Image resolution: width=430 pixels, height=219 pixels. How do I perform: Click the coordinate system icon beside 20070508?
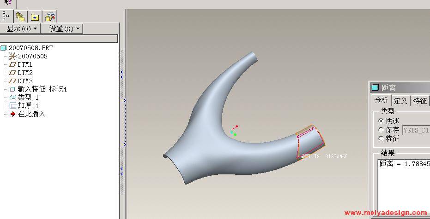pyautogui.click(x=12, y=56)
